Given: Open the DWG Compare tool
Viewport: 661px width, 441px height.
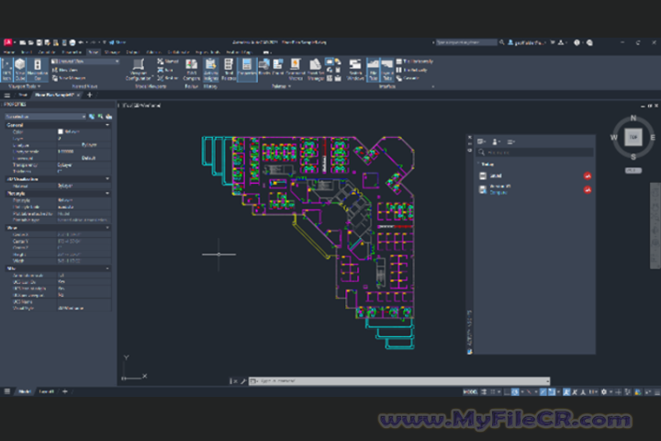Looking at the screenshot, I should pos(191,70).
